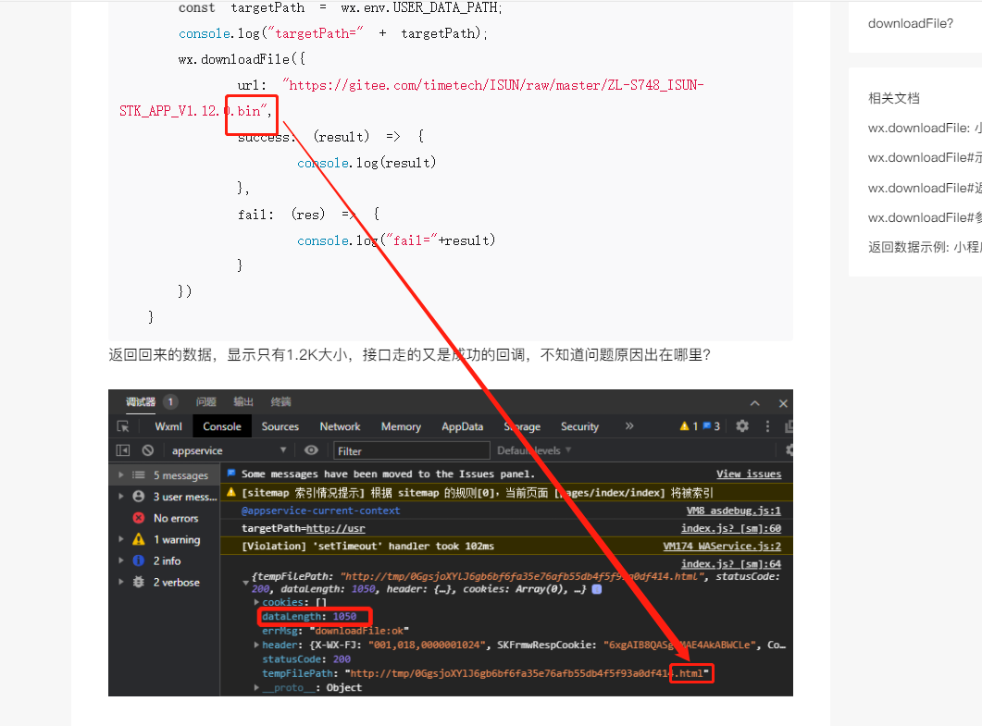The height and width of the screenshot is (726, 982).
Task: Expand the header object entry
Action: tap(256, 645)
